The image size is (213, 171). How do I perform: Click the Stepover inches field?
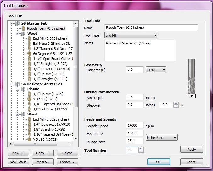pos(135,105)
